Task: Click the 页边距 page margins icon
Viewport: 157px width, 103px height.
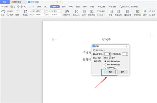Action: 26,12
